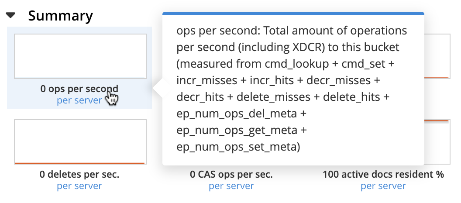The width and height of the screenshot is (461, 203).
Task: Select the '0 deletes per sec.' label
Action: (79, 175)
